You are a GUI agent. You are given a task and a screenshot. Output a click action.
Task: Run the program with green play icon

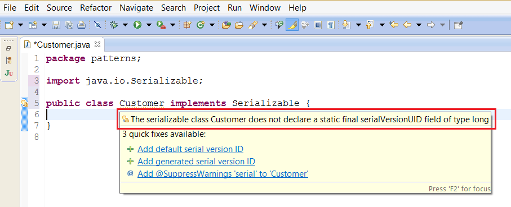pyautogui.click(x=137, y=25)
